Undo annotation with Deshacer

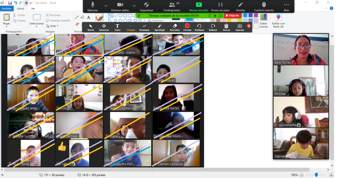tap(199, 27)
